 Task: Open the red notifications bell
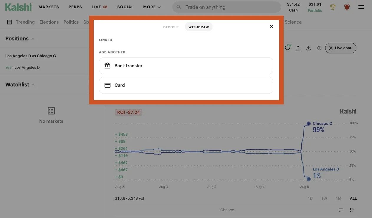[347, 7]
